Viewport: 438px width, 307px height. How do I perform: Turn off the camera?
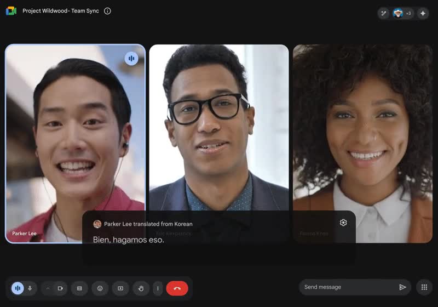(60, 288)
